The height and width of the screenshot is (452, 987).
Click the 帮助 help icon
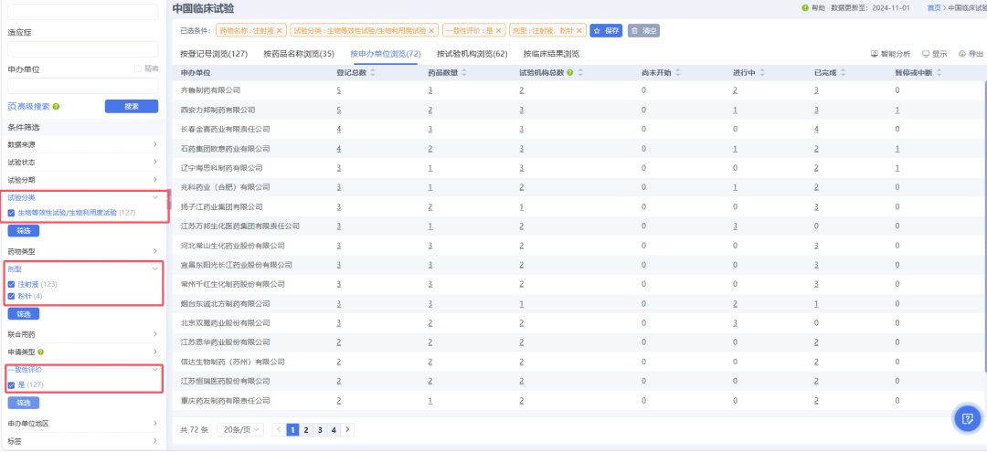[x=805, y=7]
